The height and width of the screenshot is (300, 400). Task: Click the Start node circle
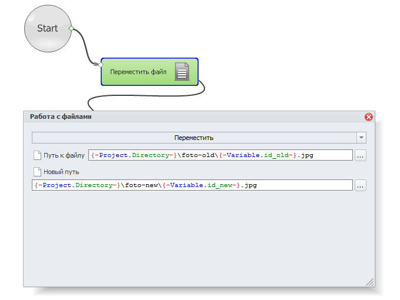point(47,28)
